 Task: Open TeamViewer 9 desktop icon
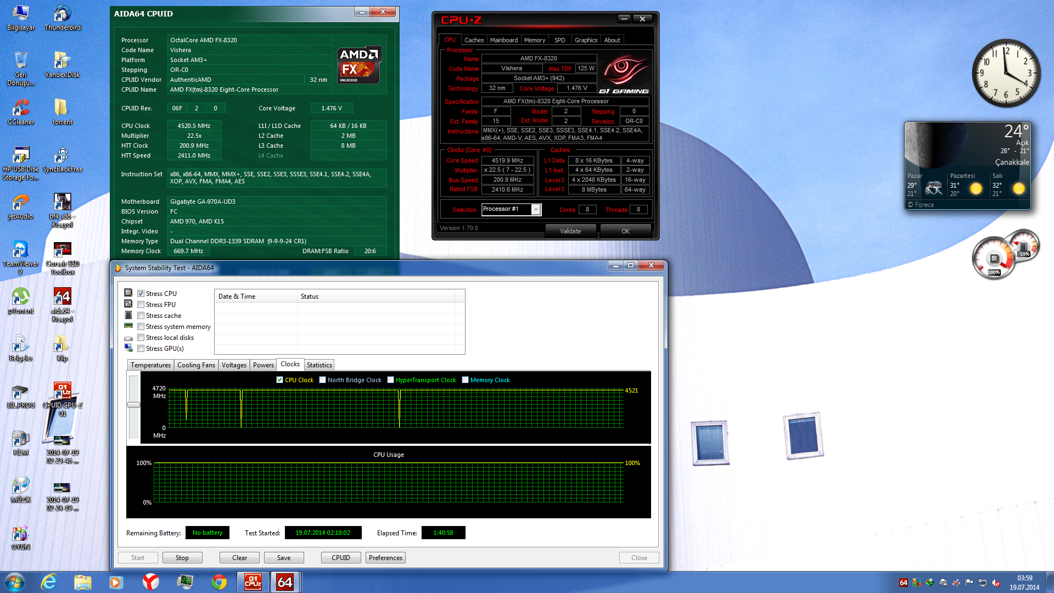(x=21, y=258)
